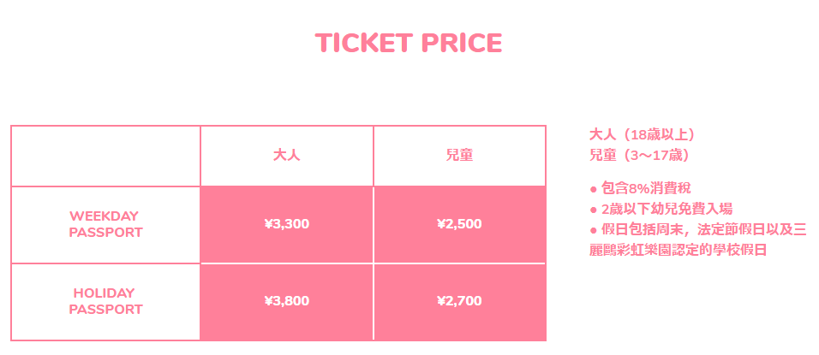The height and width of the screenshot is (355, 819).
Task: Click the 大人 column header
Action: coord(287,156)
